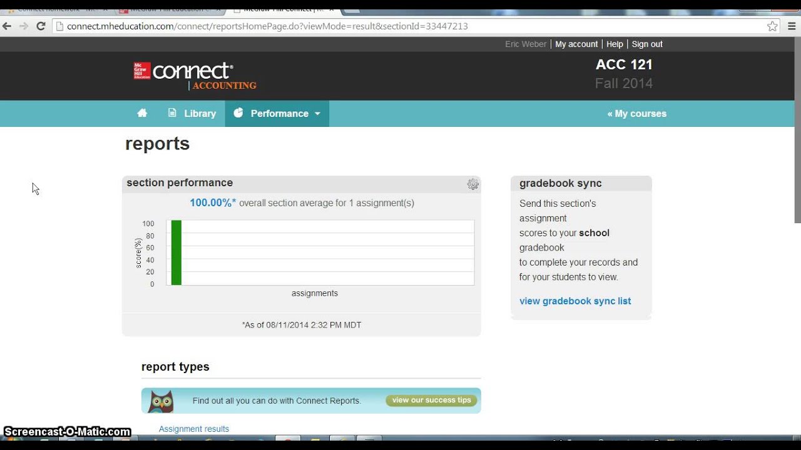The width and height of the screenshot is (801, 450).
Task: Bookmark page using the star icon
Action: pos(772,26)
